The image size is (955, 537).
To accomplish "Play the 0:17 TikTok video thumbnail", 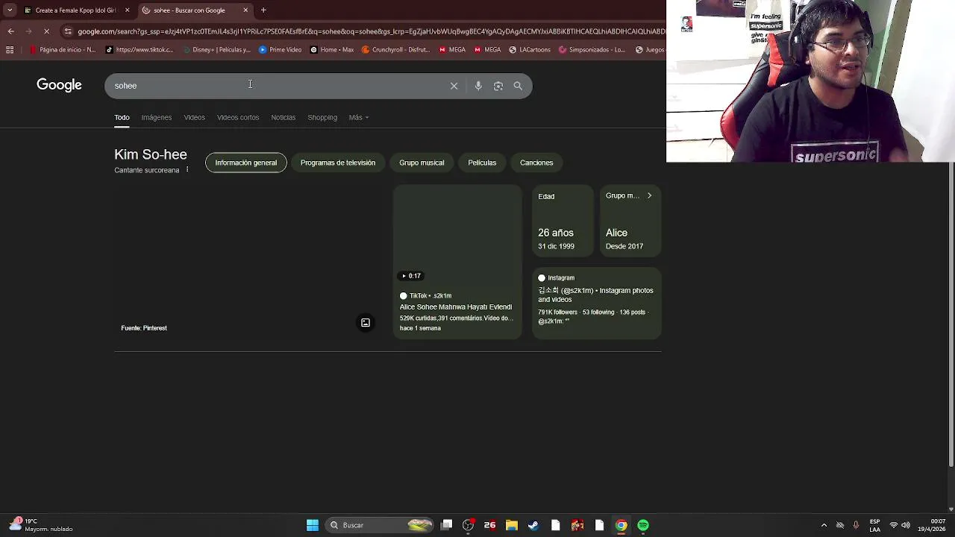I will [457, 235].
